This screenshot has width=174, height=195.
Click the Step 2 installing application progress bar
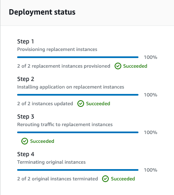78,95
